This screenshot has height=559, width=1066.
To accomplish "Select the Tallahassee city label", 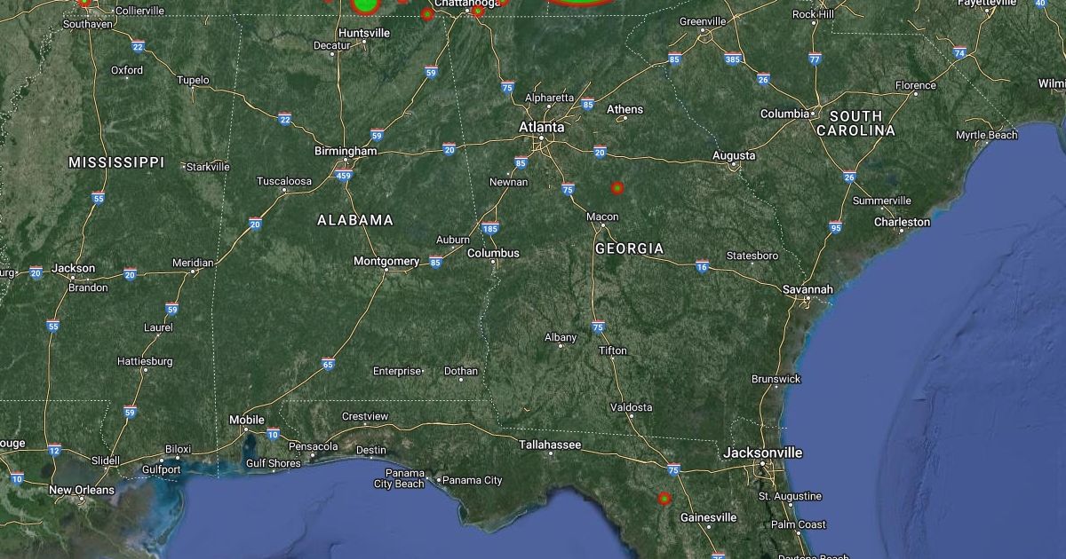I will click(550, 445).
